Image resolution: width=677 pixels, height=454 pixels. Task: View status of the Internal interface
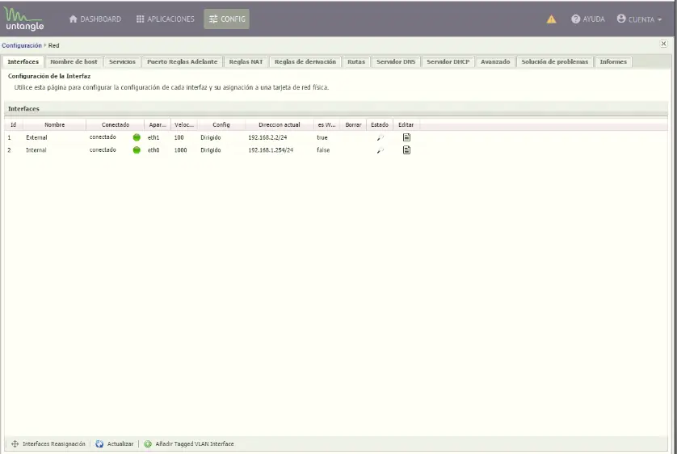pyautogui.click(x=380, y=150)
